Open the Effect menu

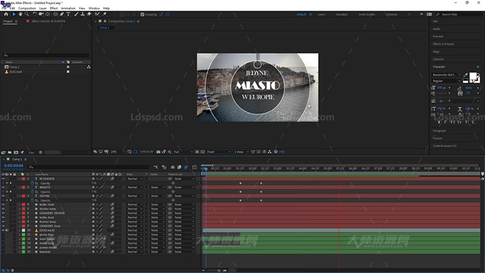pyautogui.click(x=54, y=8)
